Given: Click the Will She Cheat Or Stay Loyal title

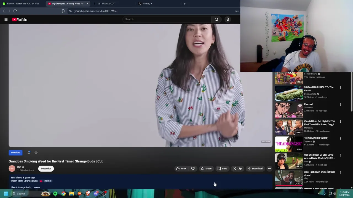Looking at the screenshot, I should click(320, 156).
